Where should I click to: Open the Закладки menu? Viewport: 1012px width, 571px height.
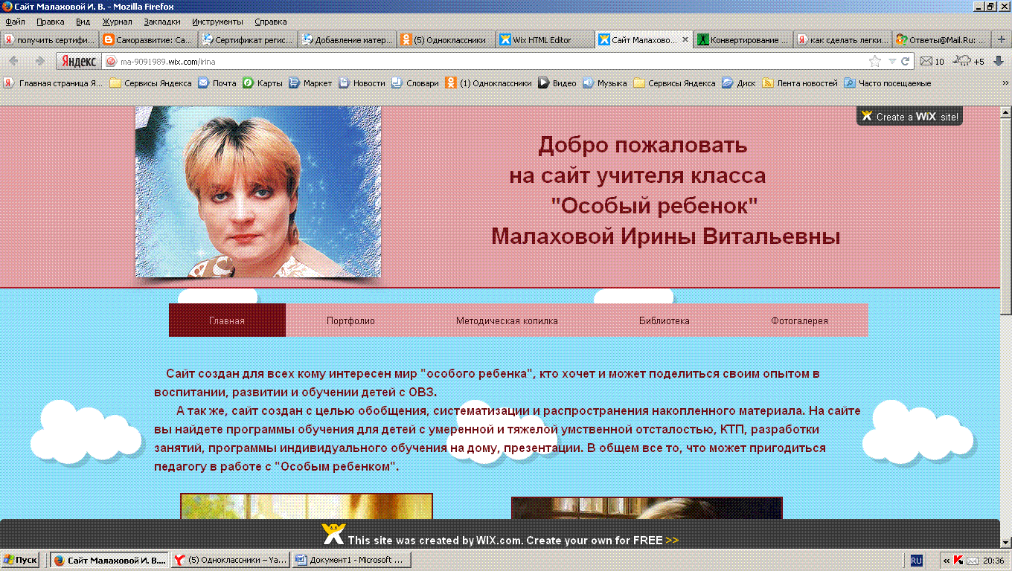click(x=161, y=22)
